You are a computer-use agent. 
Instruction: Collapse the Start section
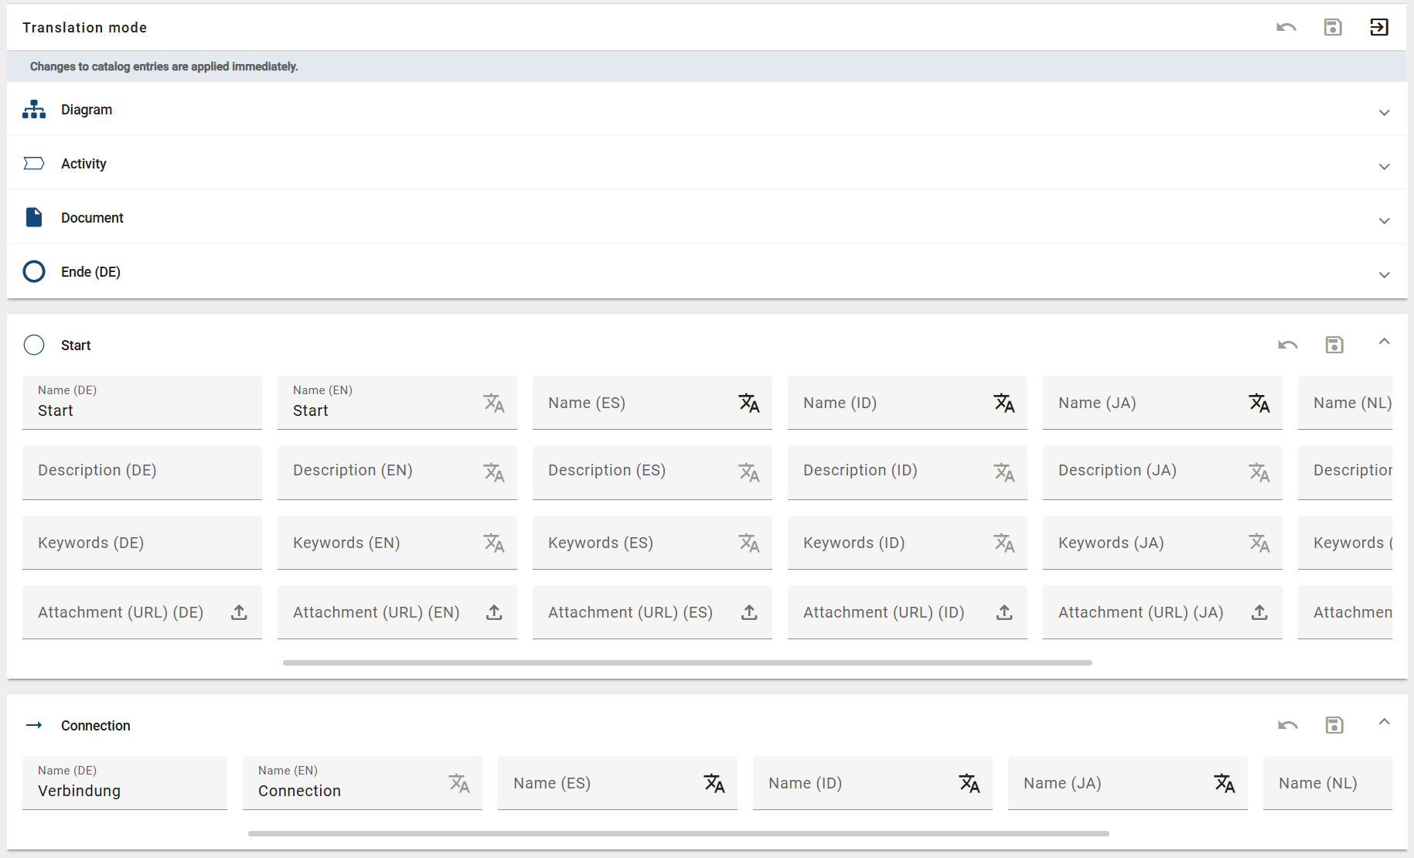1384,342
